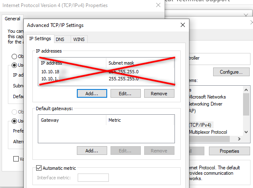This screenshot has width=253, height=188.
Task: Close the IPv4 Properties window
Action: click(157, 6)
